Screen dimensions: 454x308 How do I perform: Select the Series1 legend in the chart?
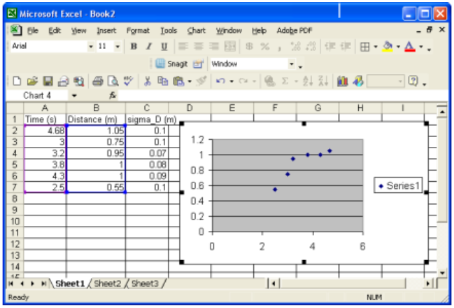[400, 186]
